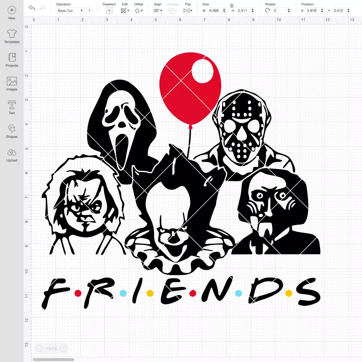This screenshot has width=362, height=362.
Task: Open the Align options
Action: (x=156, y=10)
